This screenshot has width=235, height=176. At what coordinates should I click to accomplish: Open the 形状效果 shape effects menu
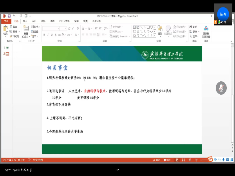(179, 36)
